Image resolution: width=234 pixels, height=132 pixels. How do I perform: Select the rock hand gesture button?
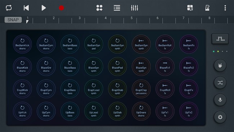coord(220,65)
